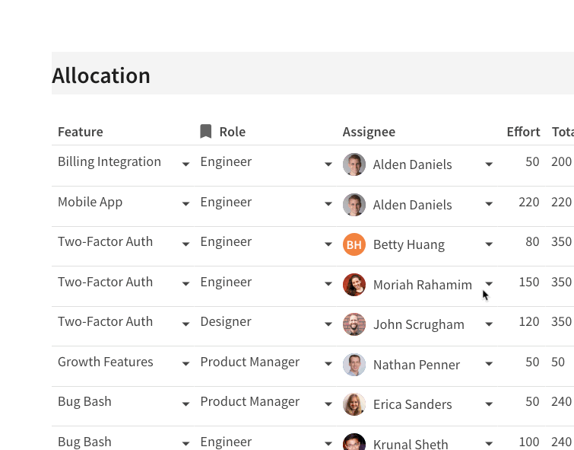Select the Feature column header
Screen dimensions: 574x450
coord(81,132)
